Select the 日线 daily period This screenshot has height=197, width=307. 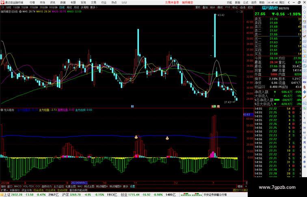(62, 7)
